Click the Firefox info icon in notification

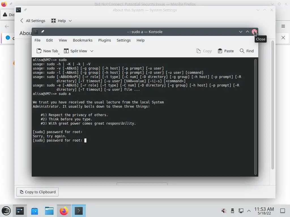pos(8,38)
